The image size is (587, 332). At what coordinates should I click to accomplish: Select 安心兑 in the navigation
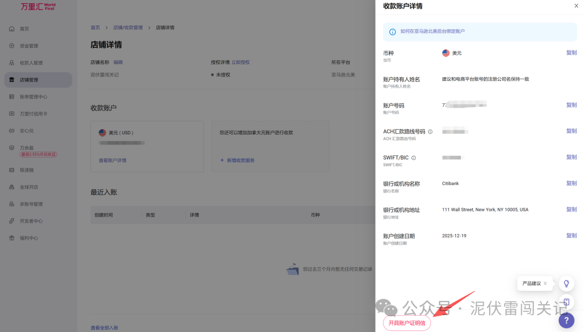pyautogui.click(x=32, y=130)
